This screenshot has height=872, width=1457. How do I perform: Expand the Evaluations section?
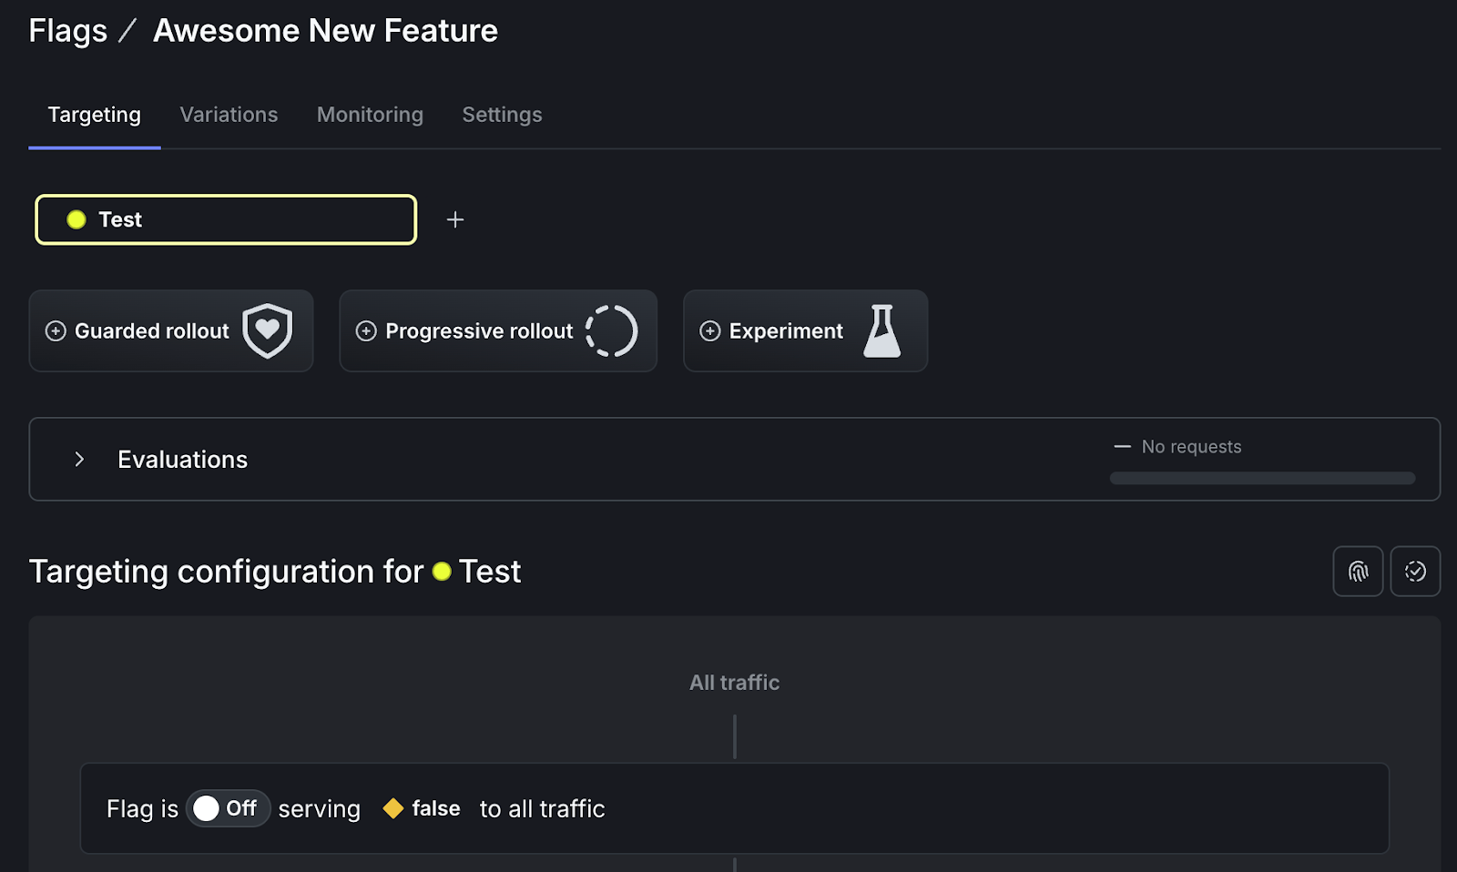tap(181, 459)
